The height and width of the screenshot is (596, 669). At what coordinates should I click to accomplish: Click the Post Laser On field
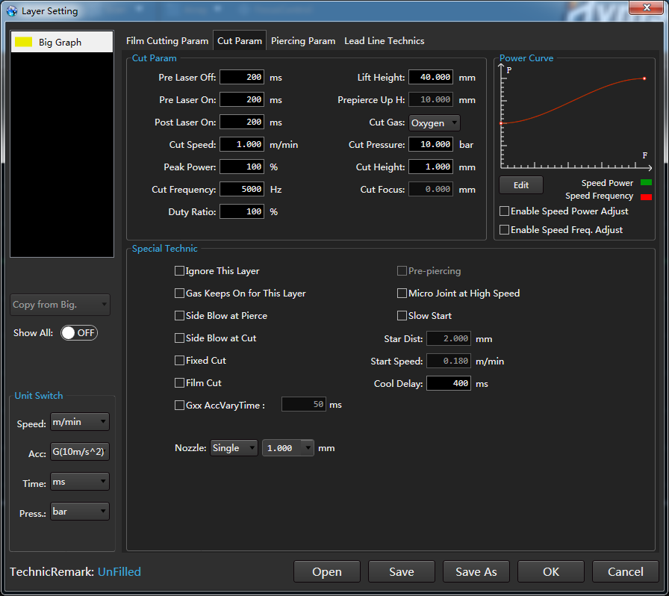242,122
